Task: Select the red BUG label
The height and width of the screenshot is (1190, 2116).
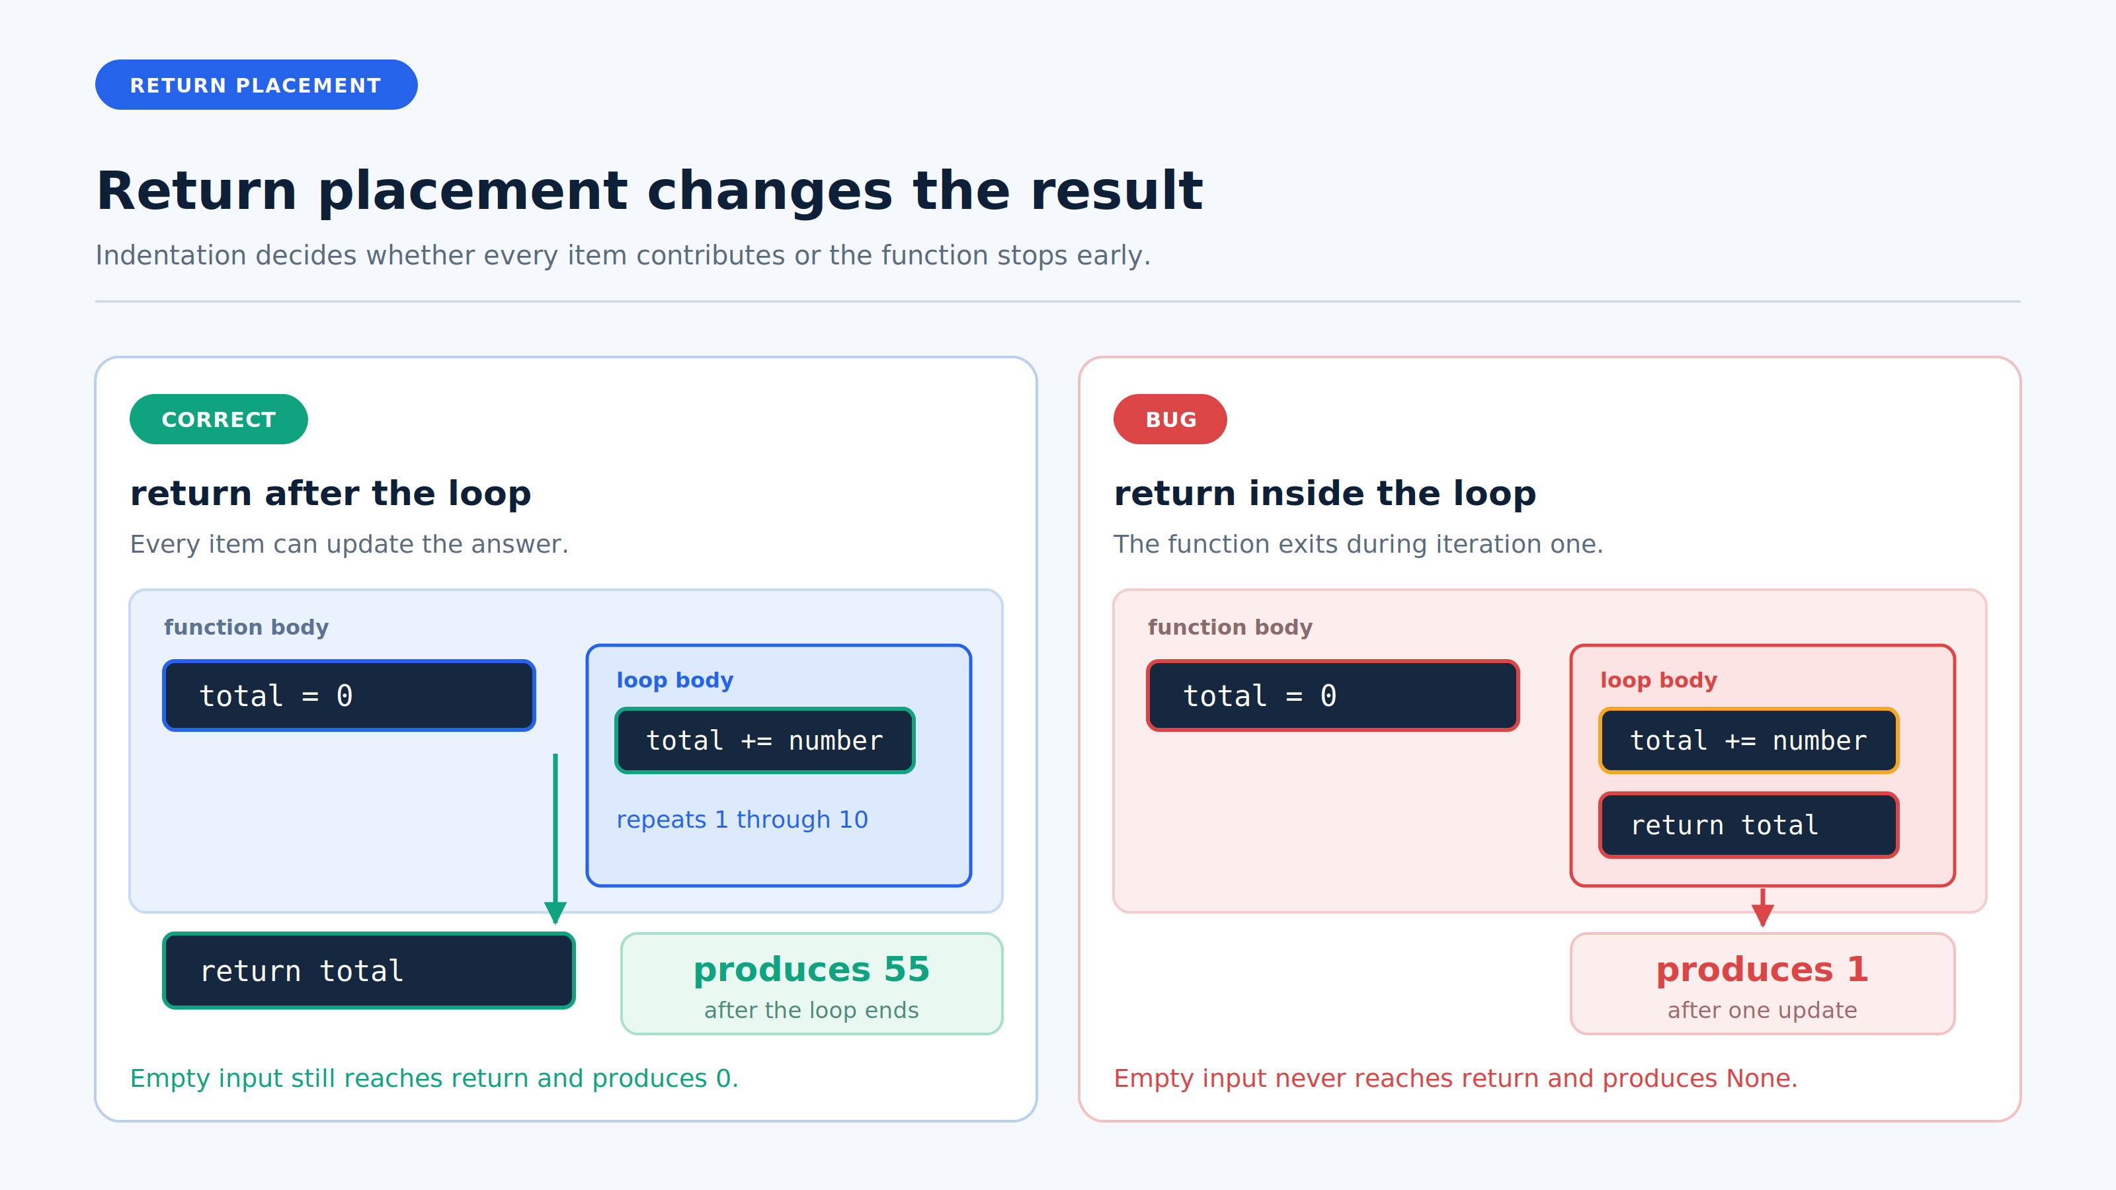Action: (1170, 419)
